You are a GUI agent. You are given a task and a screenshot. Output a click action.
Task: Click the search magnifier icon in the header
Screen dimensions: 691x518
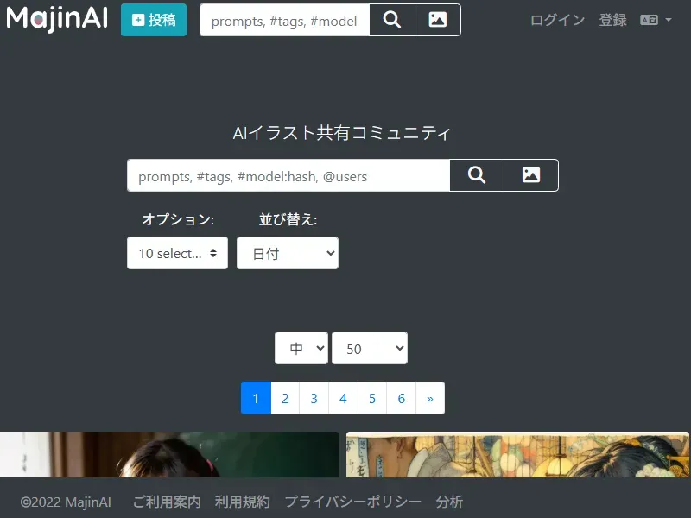coord(391,20)
